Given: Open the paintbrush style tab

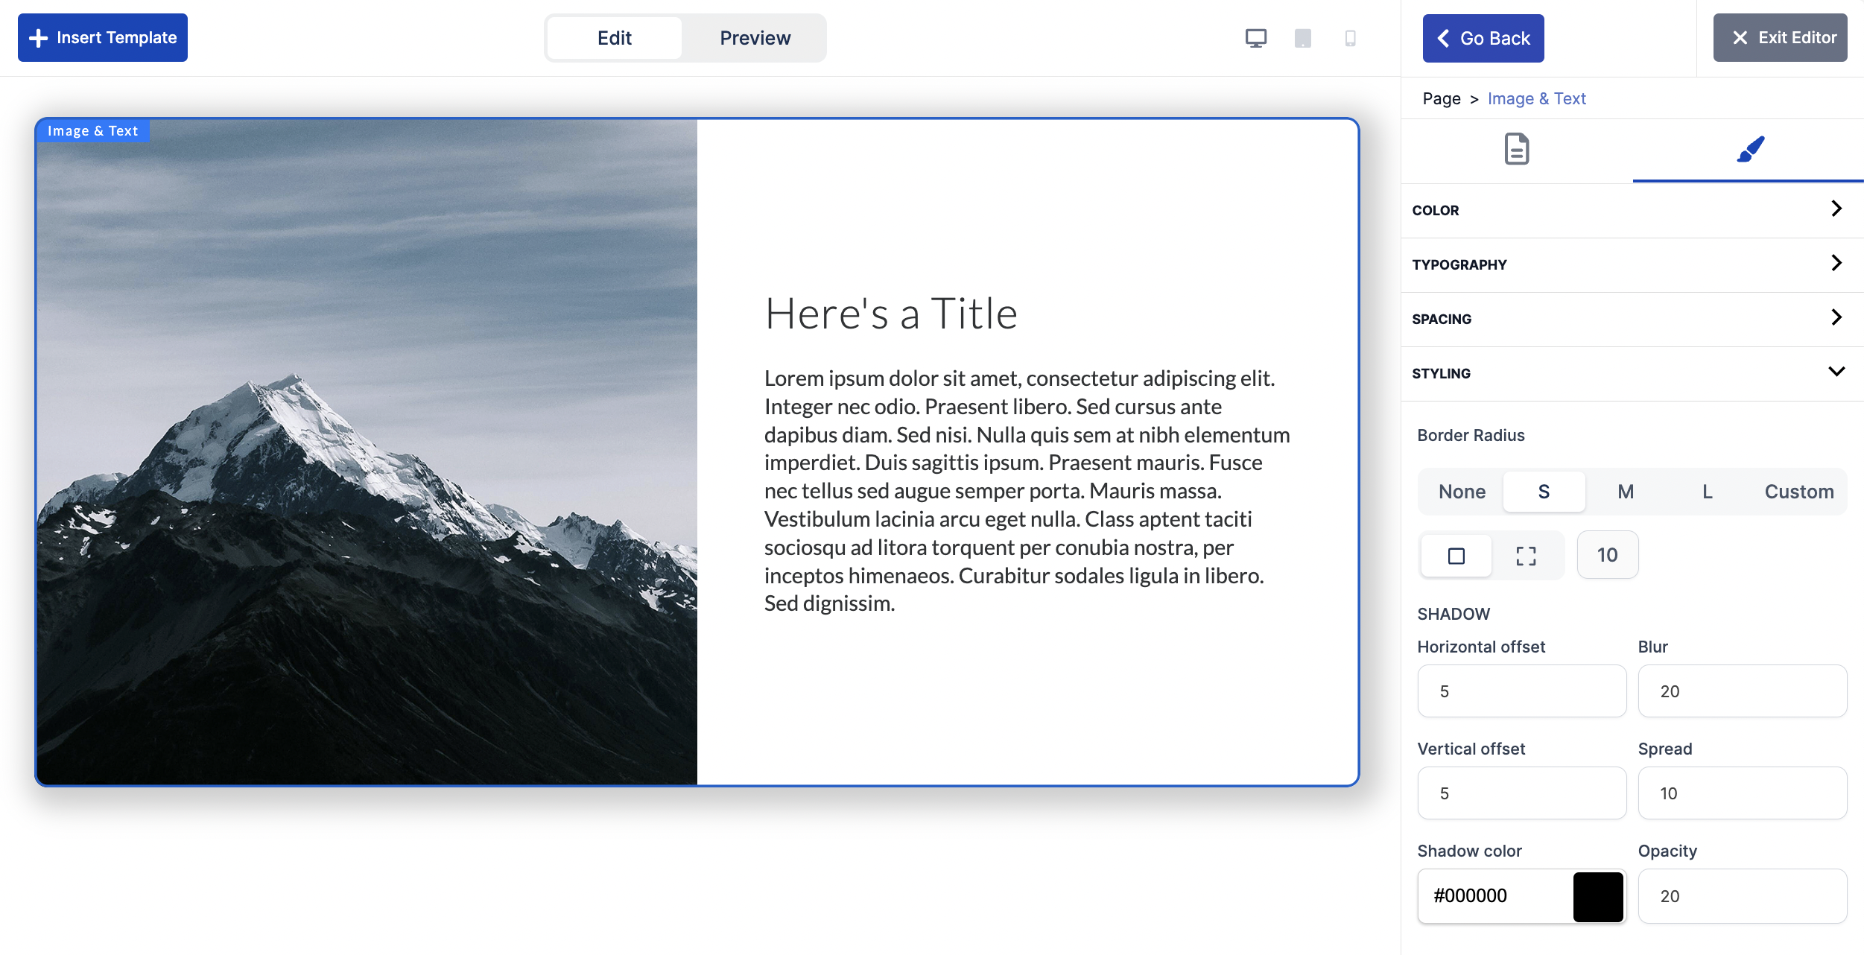Looking at the screenshot, I should click(x=1749, y=149).
